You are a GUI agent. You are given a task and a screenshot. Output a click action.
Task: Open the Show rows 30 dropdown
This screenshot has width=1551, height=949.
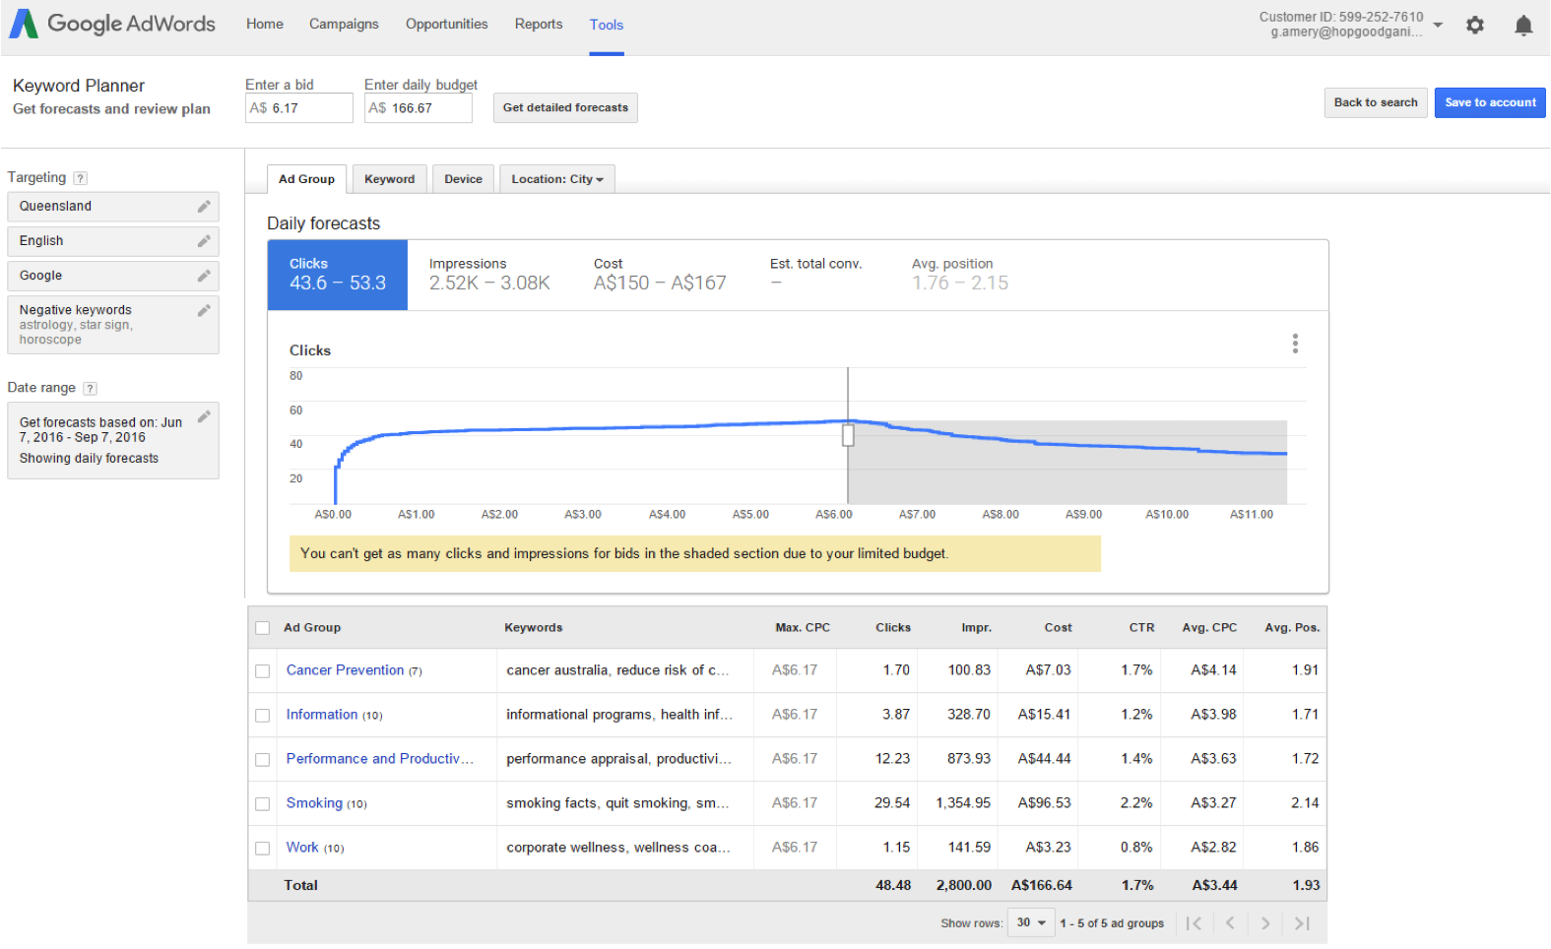coord(1031,923)
